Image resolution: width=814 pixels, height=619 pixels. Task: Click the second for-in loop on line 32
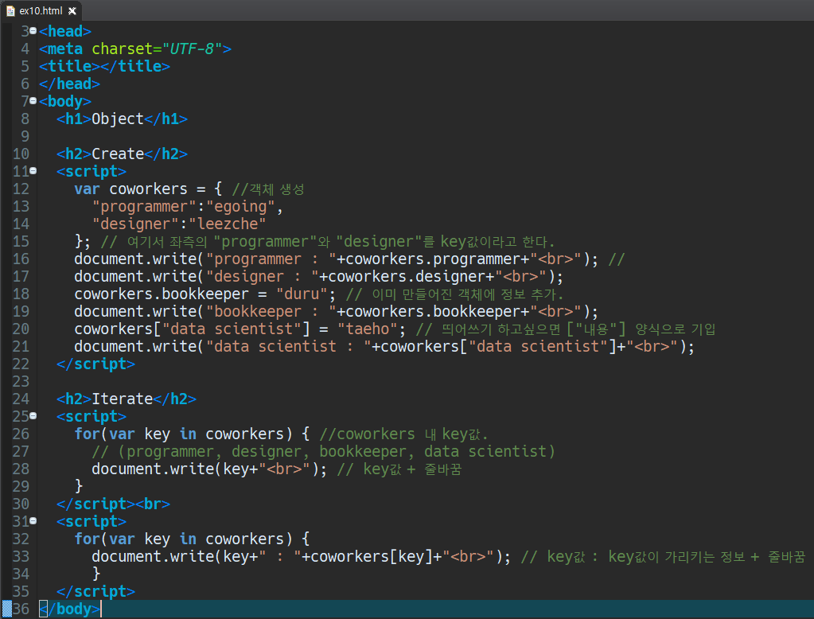pyautogui.click(x=192, y=539)
